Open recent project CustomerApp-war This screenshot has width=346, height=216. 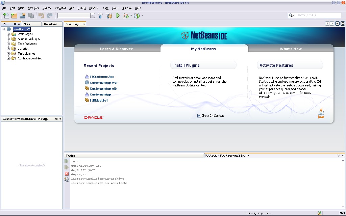tap(103, 83)
